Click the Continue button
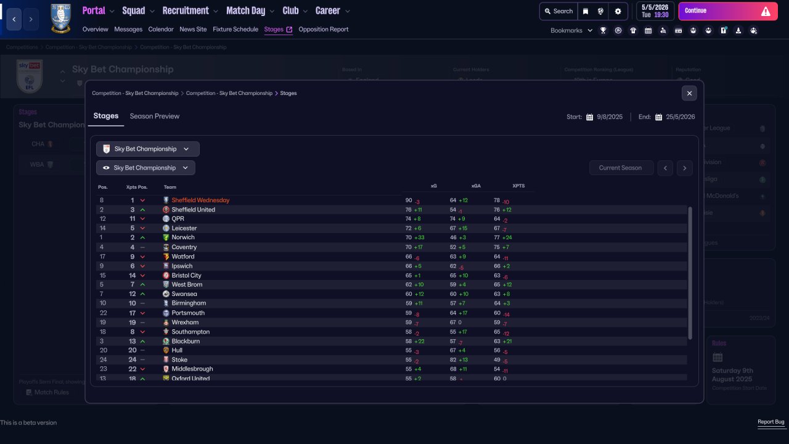This screenshot has height=444, width=789. pos(728,11)
